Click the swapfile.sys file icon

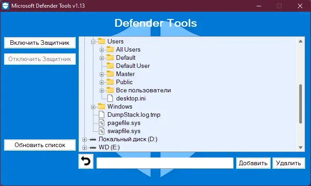point(102,131)
